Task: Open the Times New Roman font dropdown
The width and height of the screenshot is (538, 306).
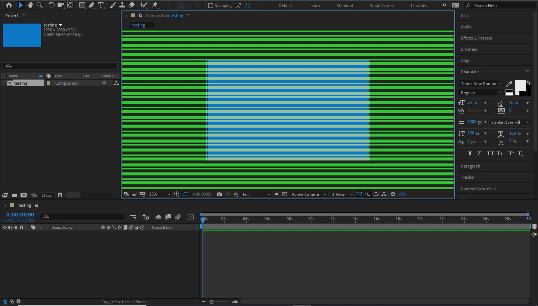Action: [481, 84]
